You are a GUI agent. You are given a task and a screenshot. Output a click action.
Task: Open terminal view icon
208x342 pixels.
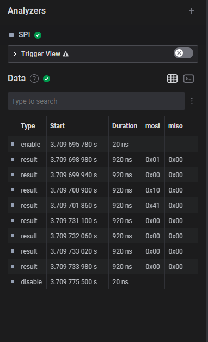188,79
